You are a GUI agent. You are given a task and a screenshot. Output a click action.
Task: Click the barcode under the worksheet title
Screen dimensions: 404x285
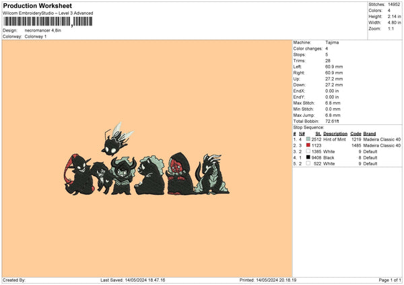(x=48, y=22)
